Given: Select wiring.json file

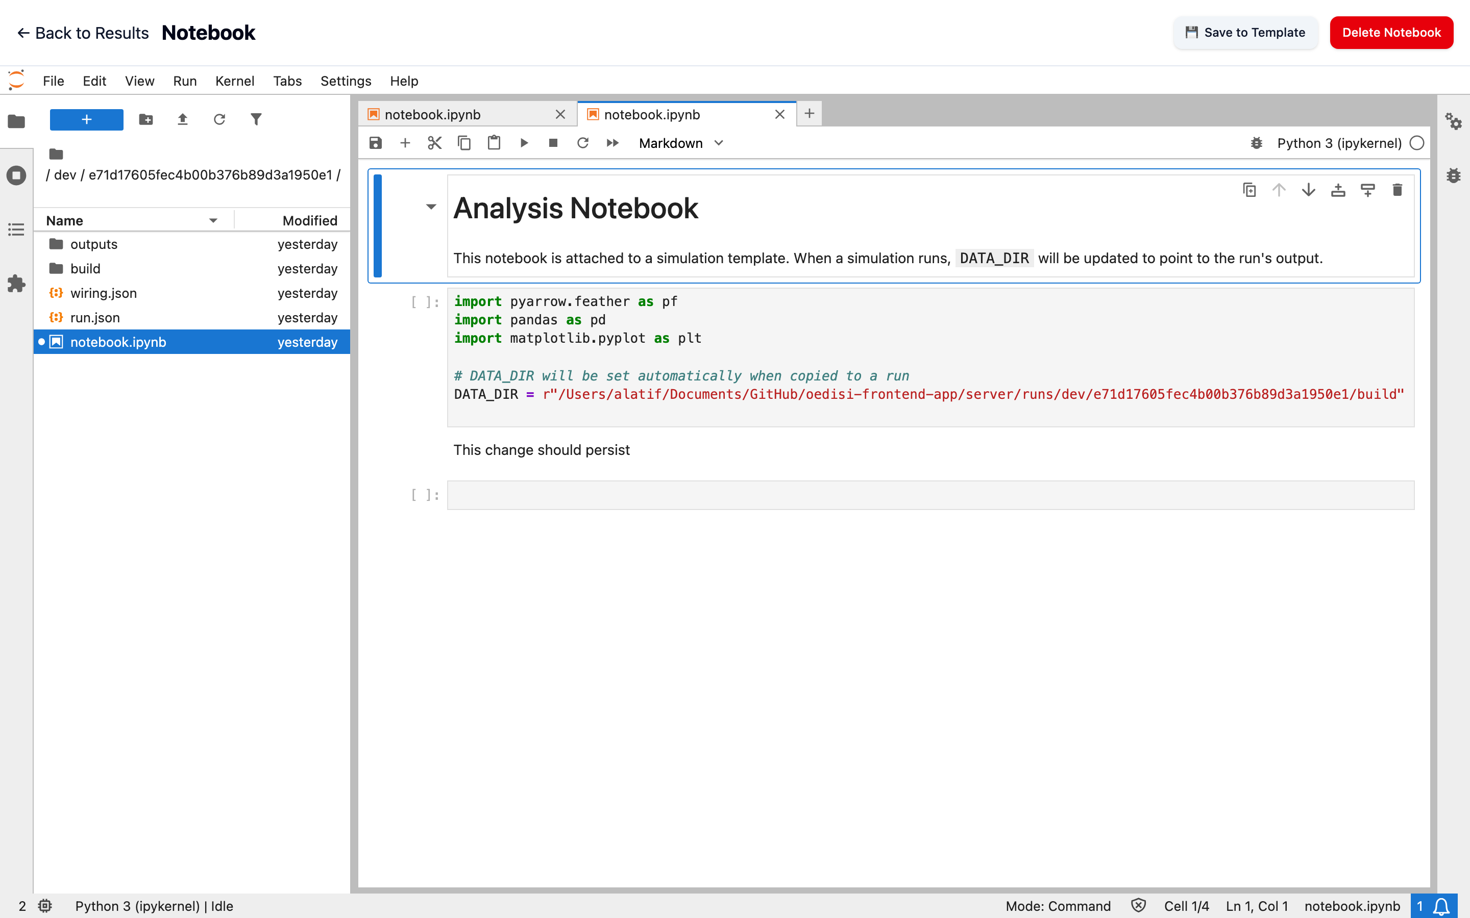Looking at the screenshot, I should pos(192,293).
